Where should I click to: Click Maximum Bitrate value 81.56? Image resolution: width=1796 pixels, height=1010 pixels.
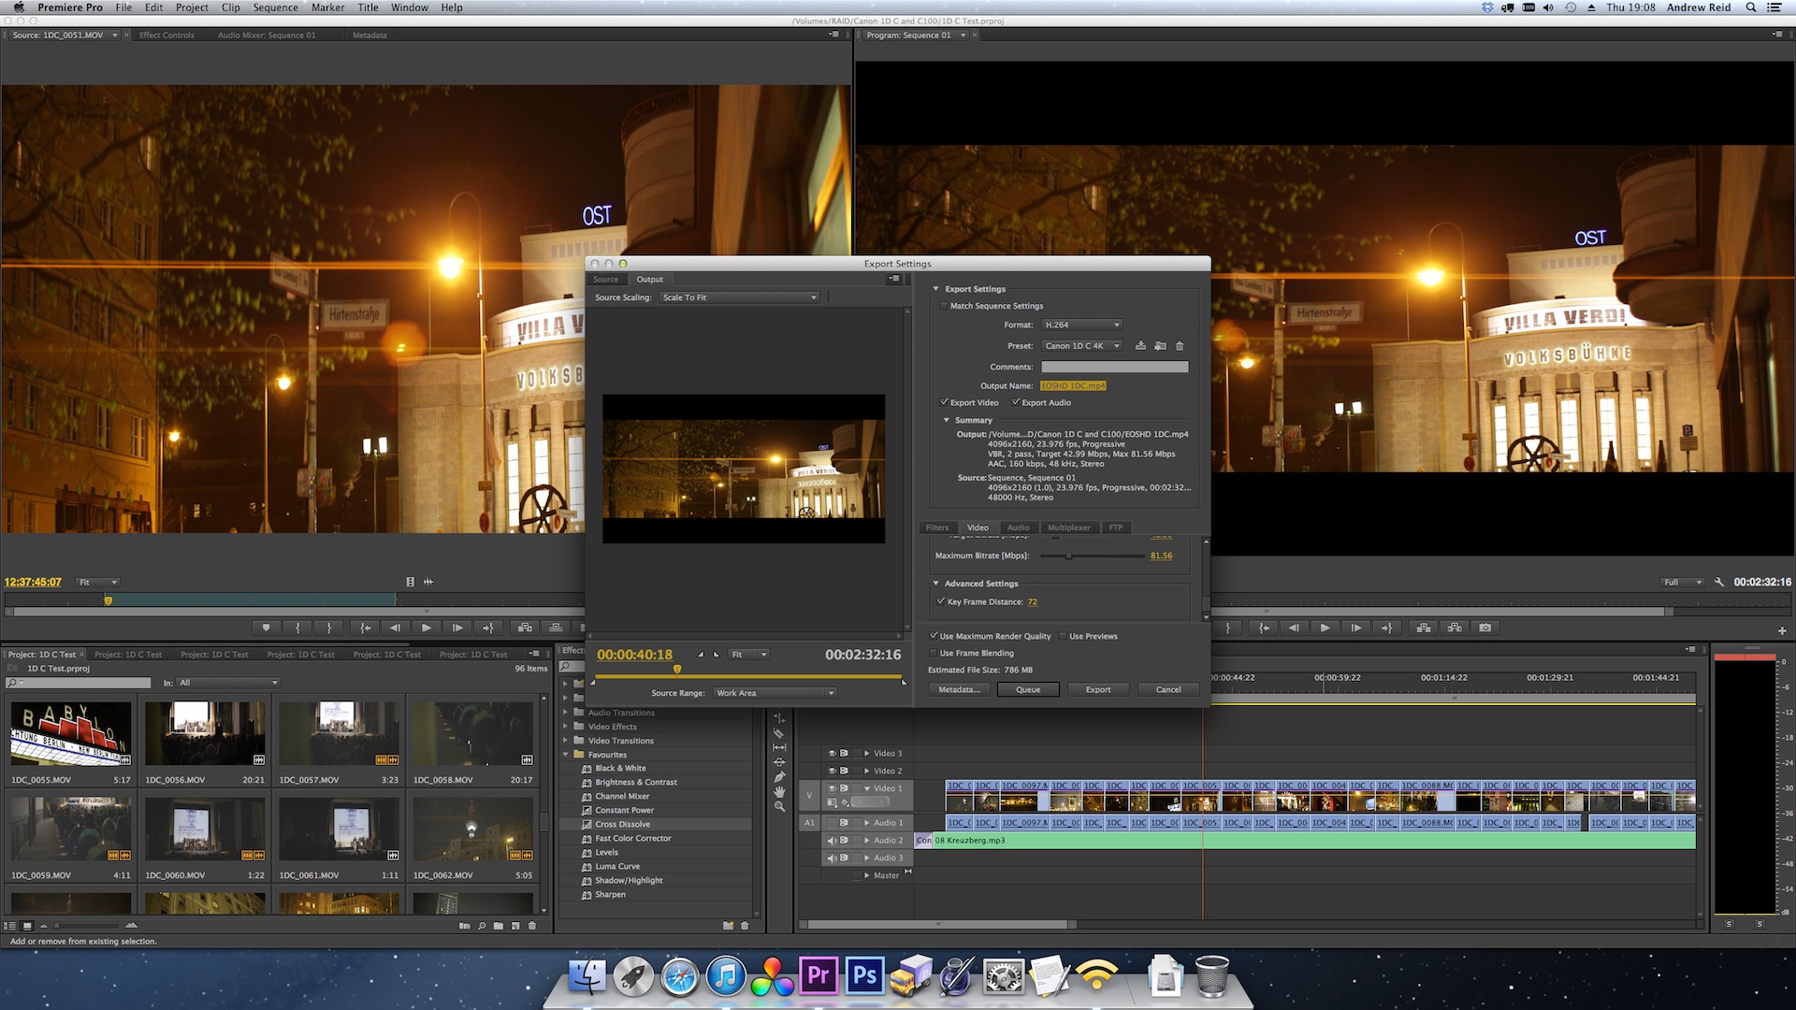tap(1161, 555)
